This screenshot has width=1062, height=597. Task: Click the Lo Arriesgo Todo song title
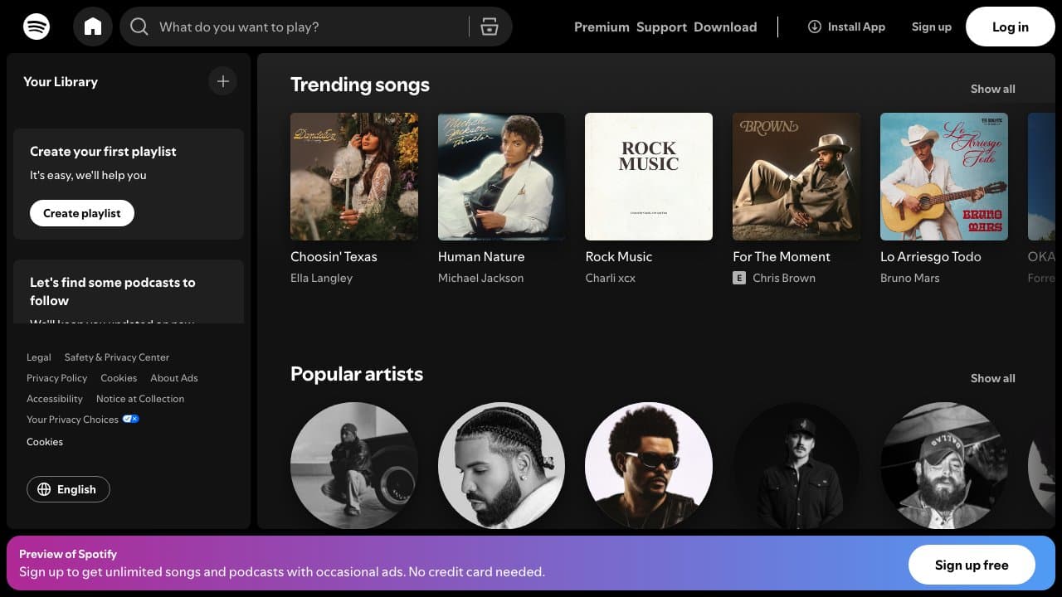point(931,257)
